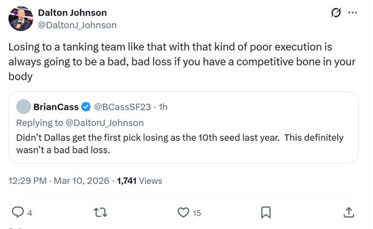Click BrianCass gray avatar
Viewport: 373px width, 229px height.
coord(23,106)
